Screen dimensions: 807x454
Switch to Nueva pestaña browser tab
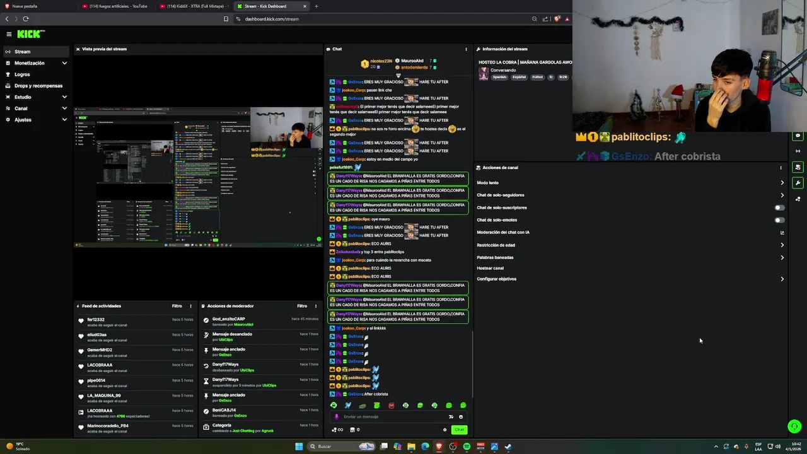click(38, 6)
